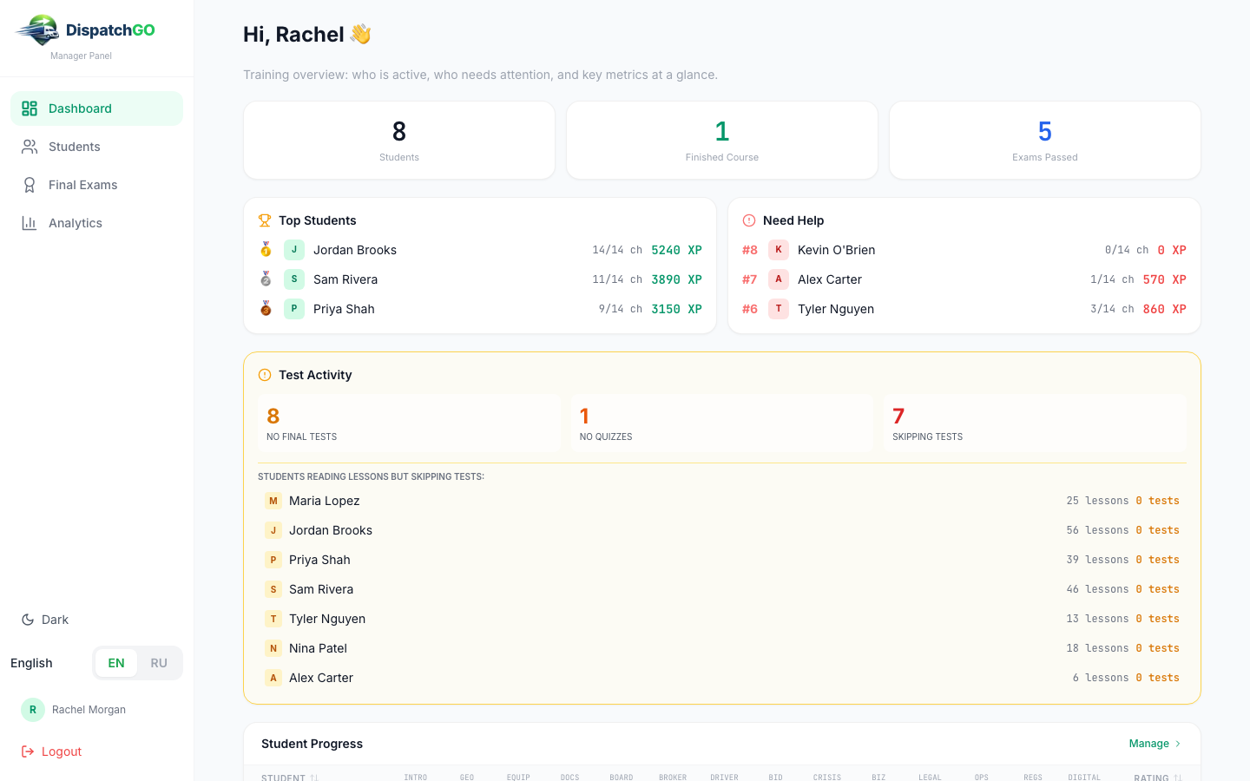Click the Rachel Morgan user name

[89, 710]
